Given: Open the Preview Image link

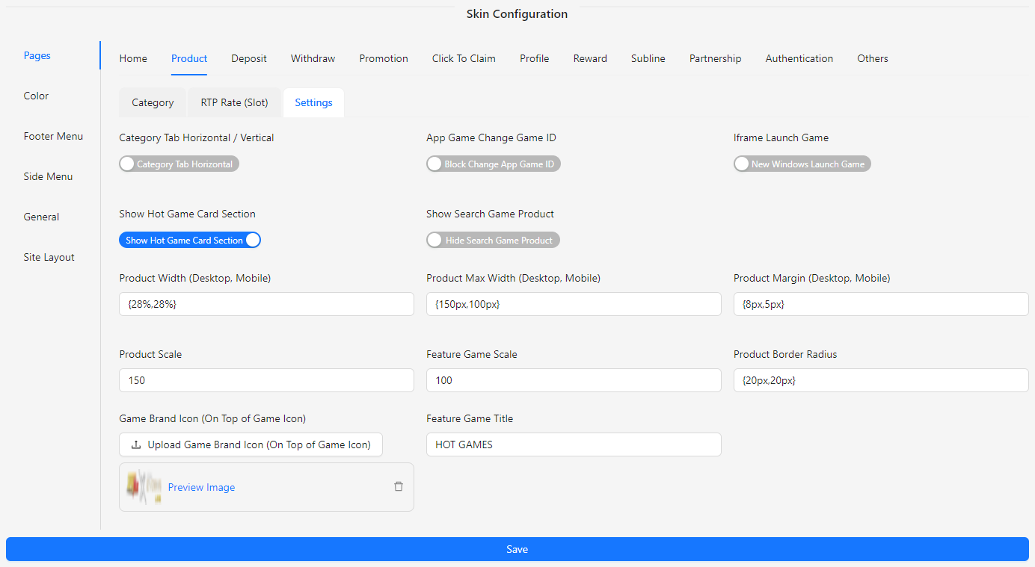Looking at the screenshot, I should click(x=201, y=486).
